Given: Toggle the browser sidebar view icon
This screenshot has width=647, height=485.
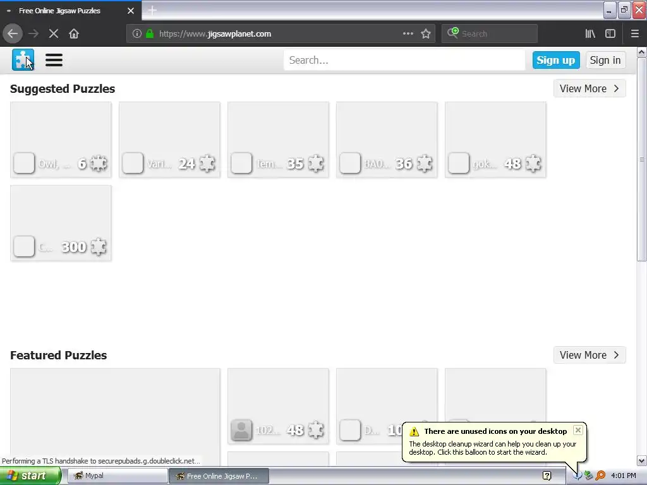Looking at the screenshot, I should coord(610,34).
